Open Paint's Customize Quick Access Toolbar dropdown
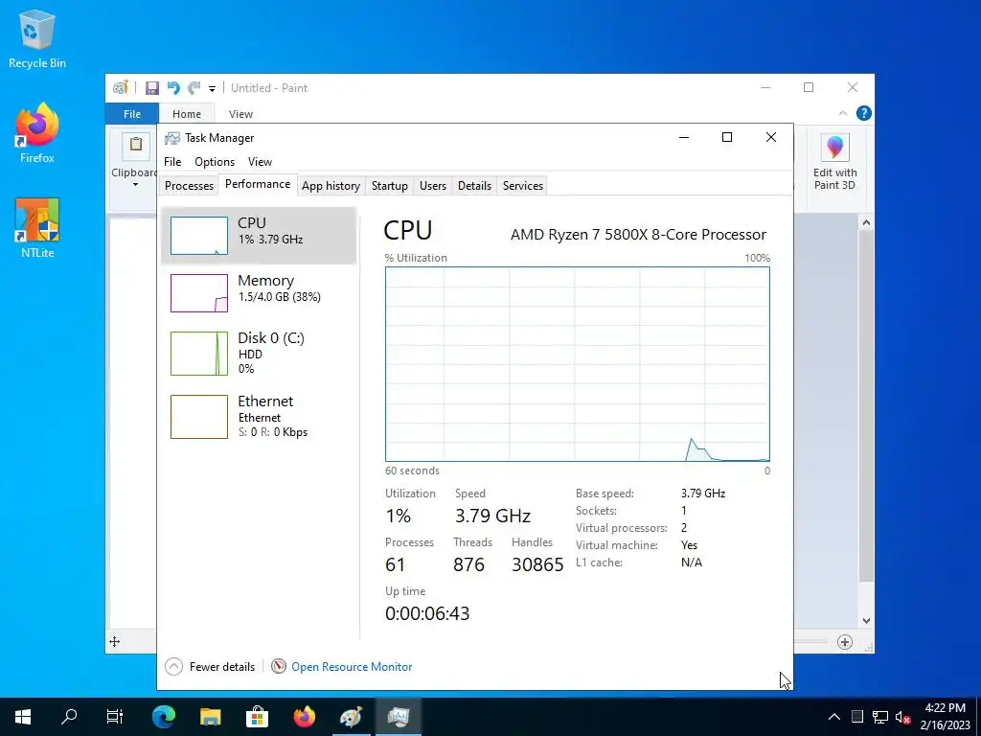This screenshot has height=736, width=981. pyautogui.click(x=212, y=89)
